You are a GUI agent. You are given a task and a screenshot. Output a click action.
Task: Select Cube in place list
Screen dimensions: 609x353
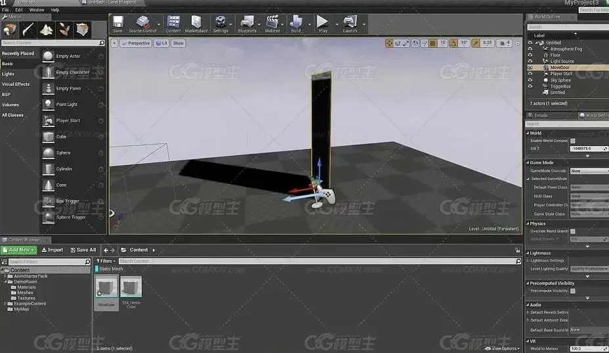pyautogui.click(x=73, y=137)
